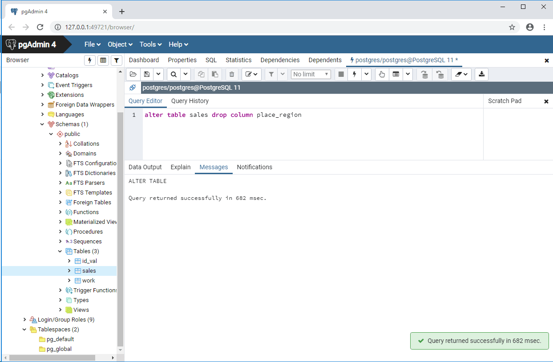Switch to the Dependencies tab
Screen dimensions: 553x362
click(x=280, y=60)
